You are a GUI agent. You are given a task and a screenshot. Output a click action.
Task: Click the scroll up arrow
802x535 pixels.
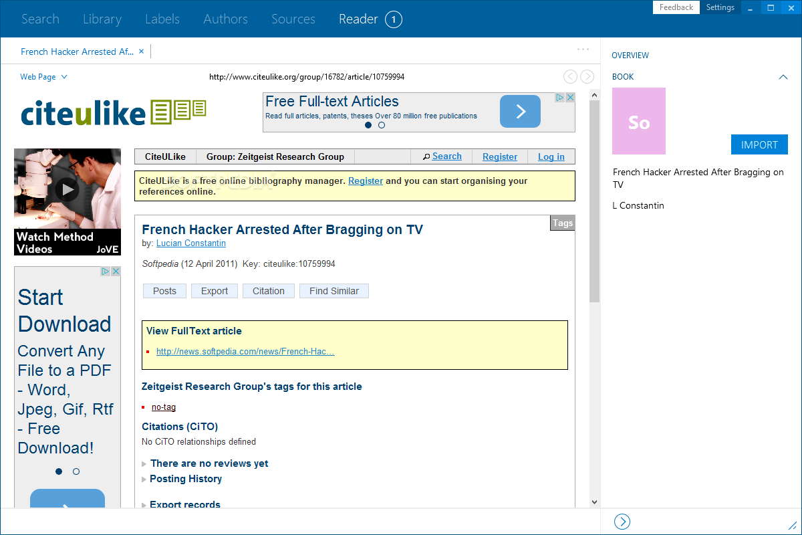coord(594,96)
